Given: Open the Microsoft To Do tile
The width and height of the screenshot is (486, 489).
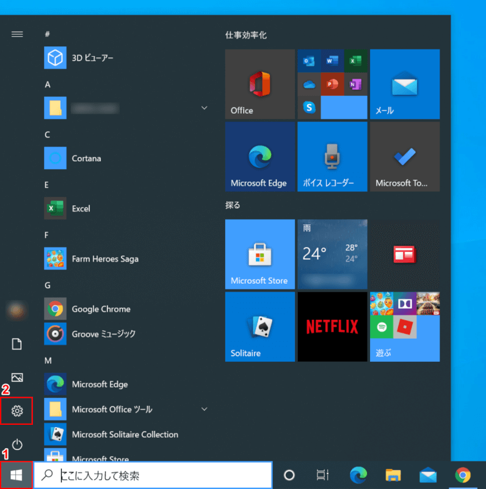Looking at the screenshot, I should [405, 156].
